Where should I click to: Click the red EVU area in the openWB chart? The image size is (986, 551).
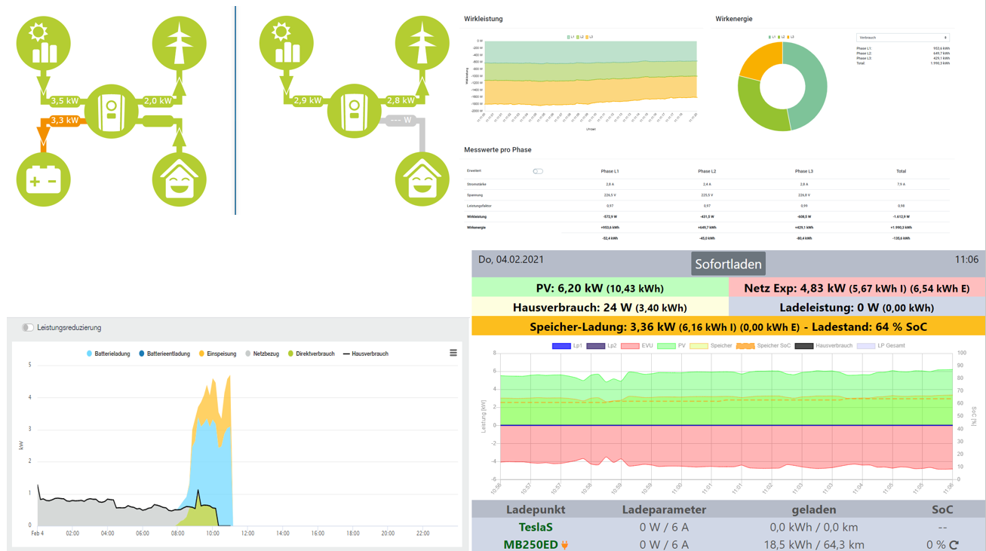728,446
